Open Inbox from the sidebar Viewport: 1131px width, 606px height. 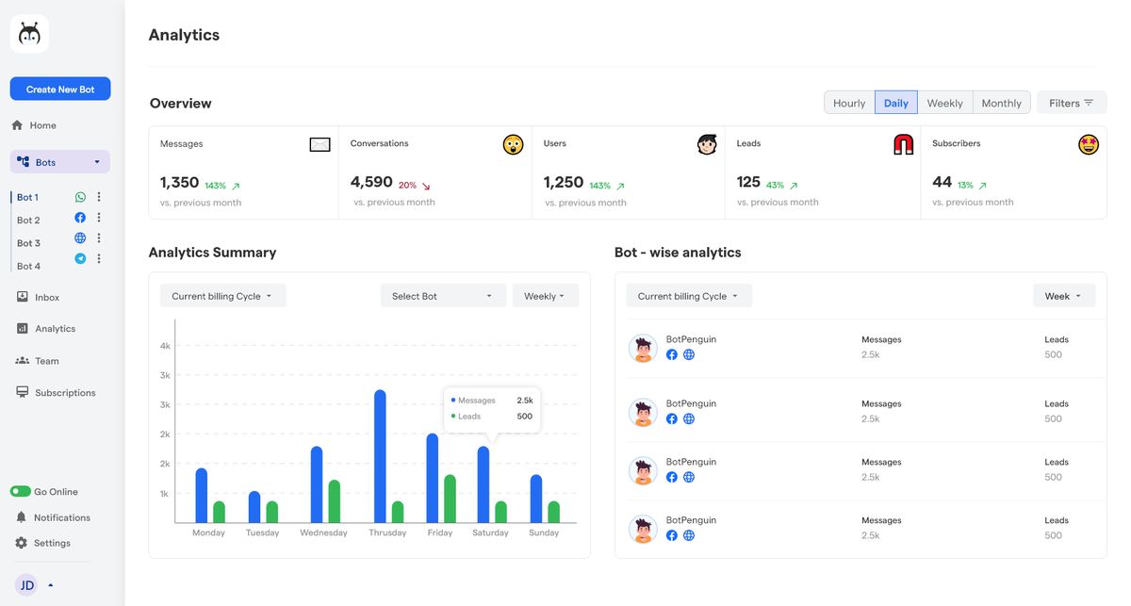click(x=46, y=297)
